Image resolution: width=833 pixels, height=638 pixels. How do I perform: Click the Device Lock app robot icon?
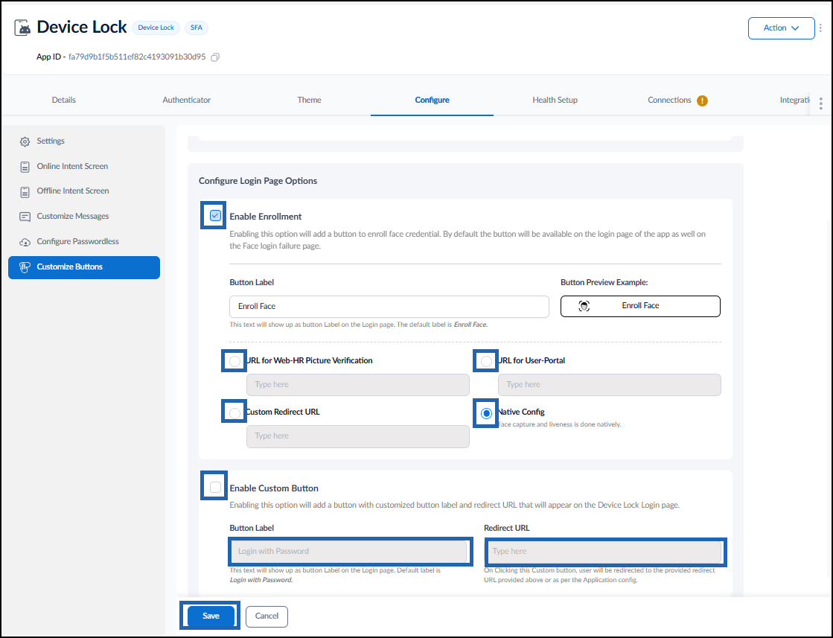(22, 28)
